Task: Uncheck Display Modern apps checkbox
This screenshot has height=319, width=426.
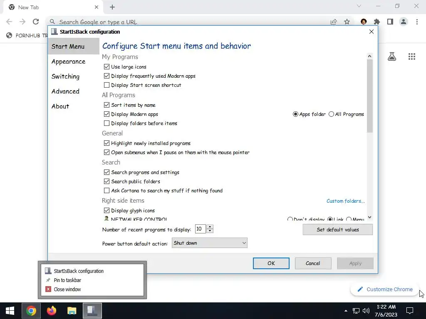Action: click(x=106, y=114)
